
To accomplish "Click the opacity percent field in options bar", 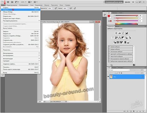I will pyautogui.click(x=50, y=8).
